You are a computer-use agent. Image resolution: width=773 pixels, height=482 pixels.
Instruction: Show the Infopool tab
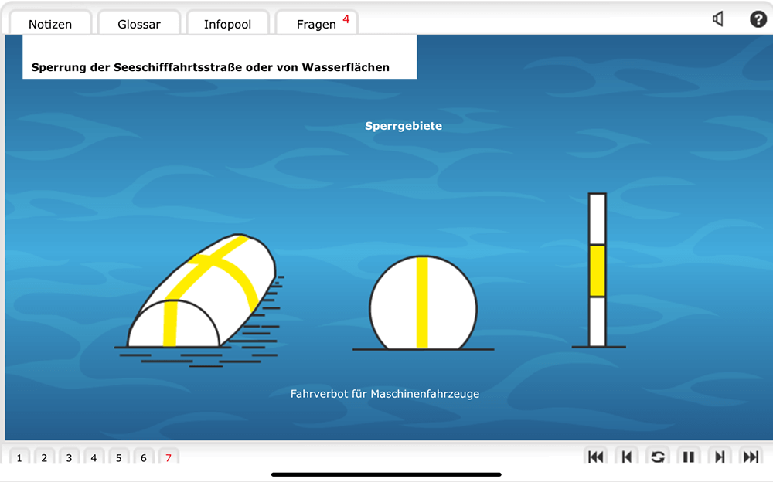click(x=227, y=24)
